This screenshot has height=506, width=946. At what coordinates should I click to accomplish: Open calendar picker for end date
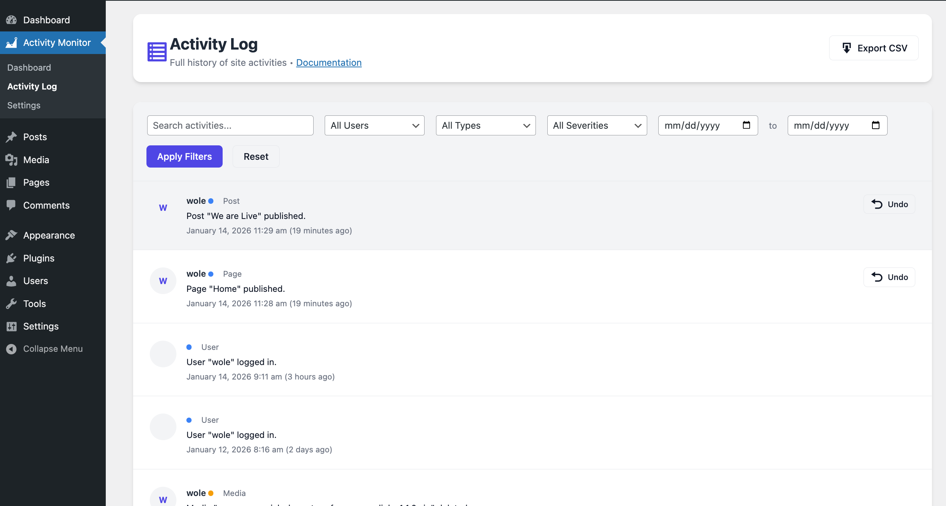(x=875, y=125)
